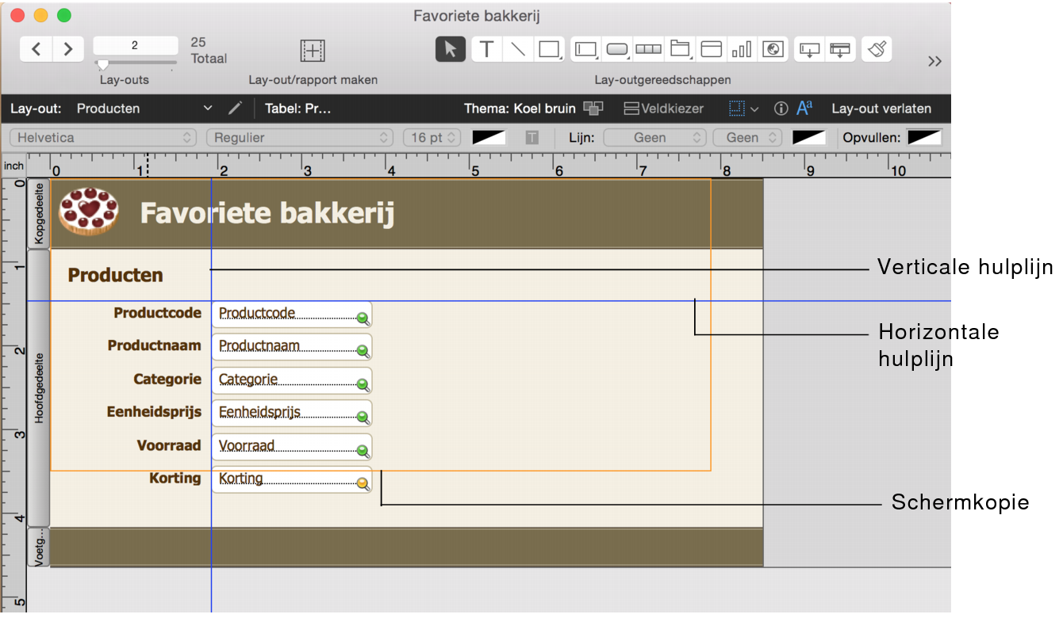Click the Categorie bold label
Screen dimensions: 1063x618
click(x=167, y=380)
